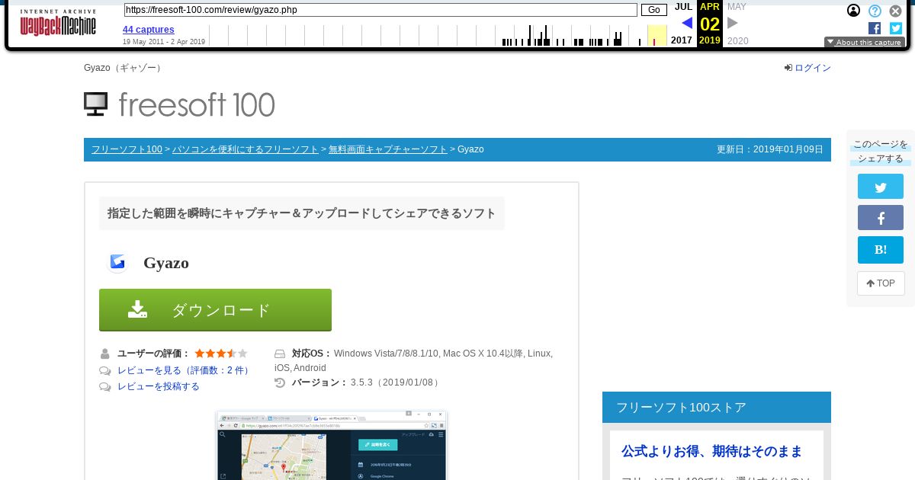Click the highlighted timeline capture marker
This screenshot has height=480, width=915.
click(654, 40)
